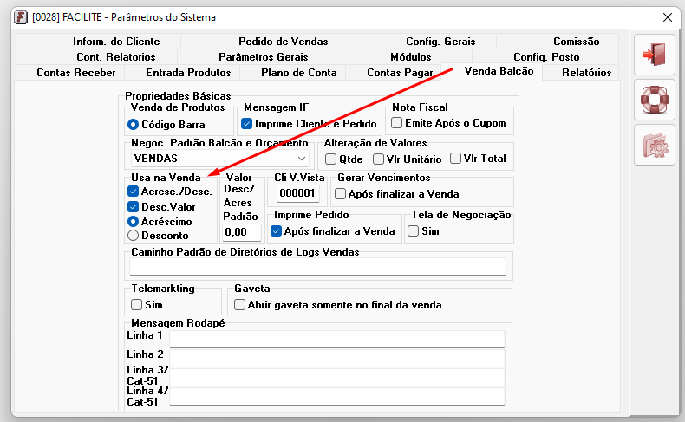The height and width of the screenshot is (422, 685).
Task: Enable Emite Após o Cupom
Action: (x=448, y=123)
